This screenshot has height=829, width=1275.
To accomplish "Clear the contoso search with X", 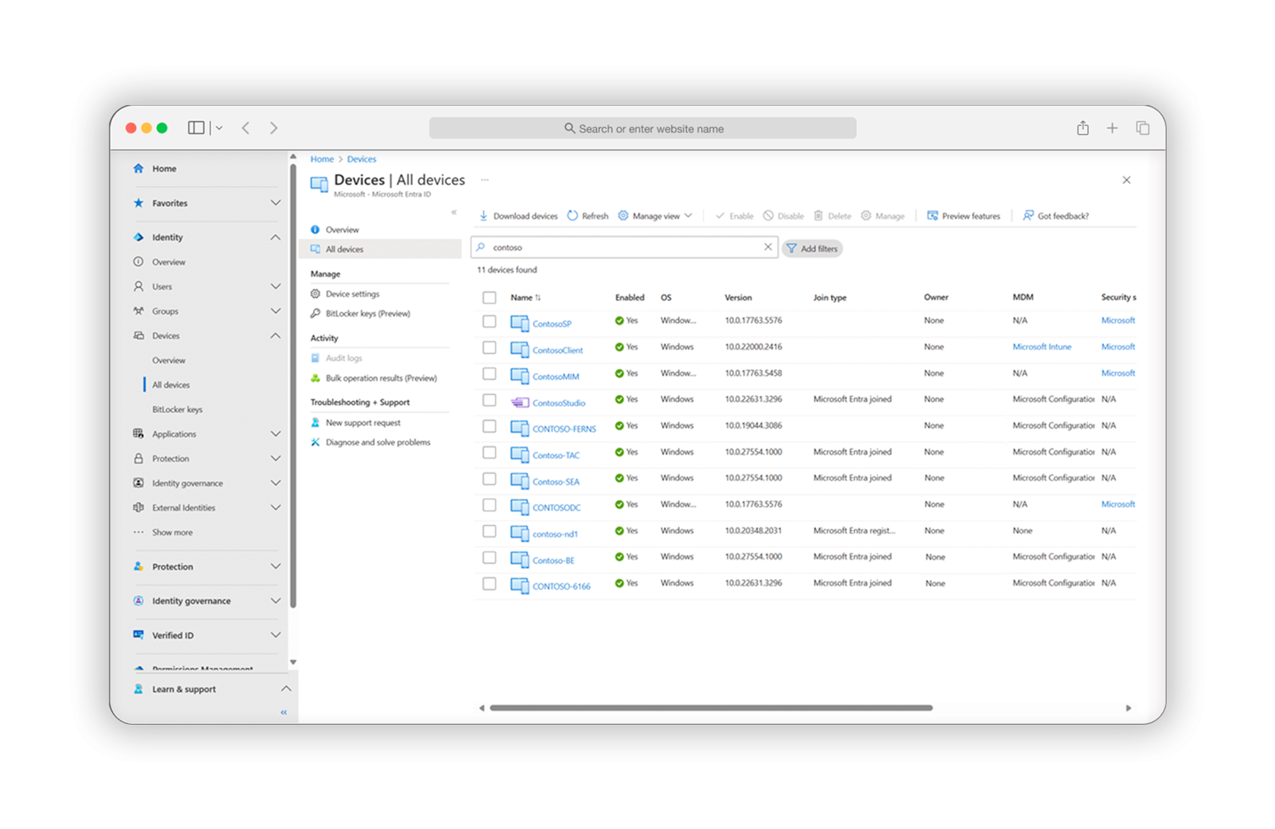I will click(x=767, y=247).
